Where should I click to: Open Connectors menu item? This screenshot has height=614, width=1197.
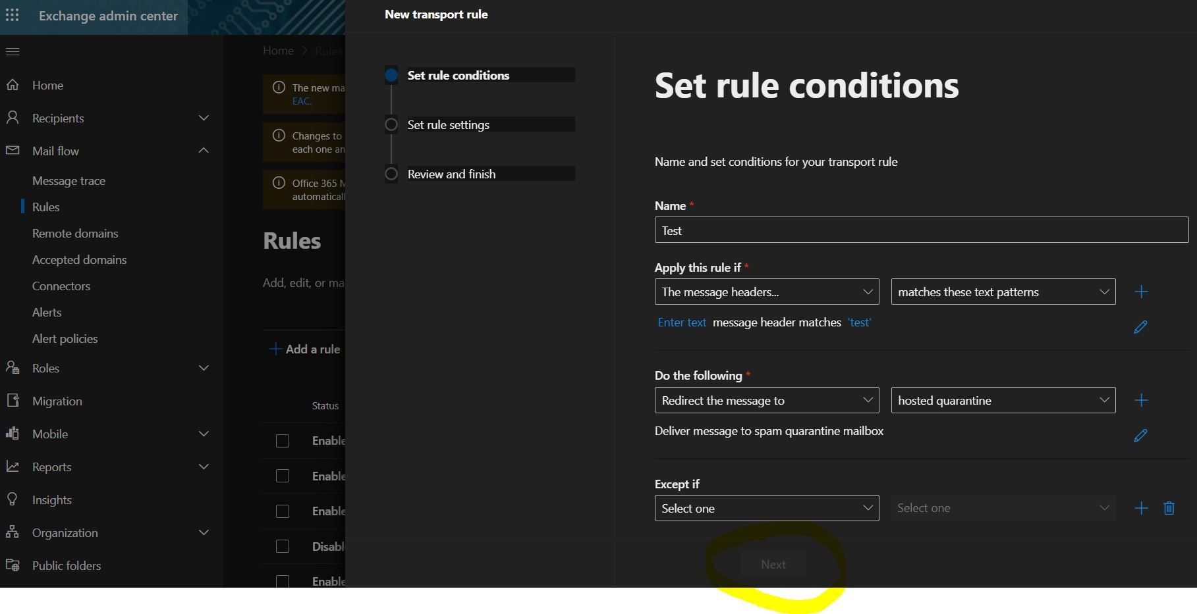coord(61,286)
